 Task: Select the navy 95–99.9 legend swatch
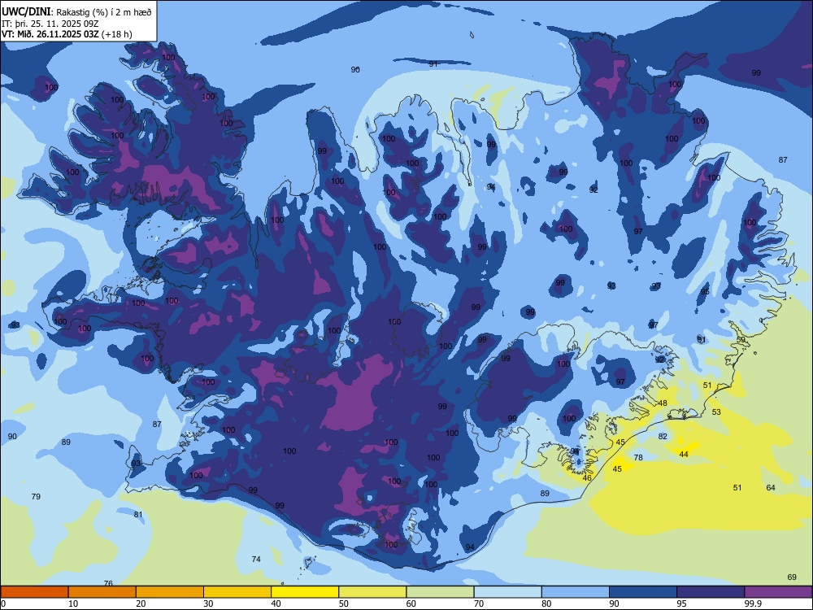pyautogui.click(x=711, y=592)
